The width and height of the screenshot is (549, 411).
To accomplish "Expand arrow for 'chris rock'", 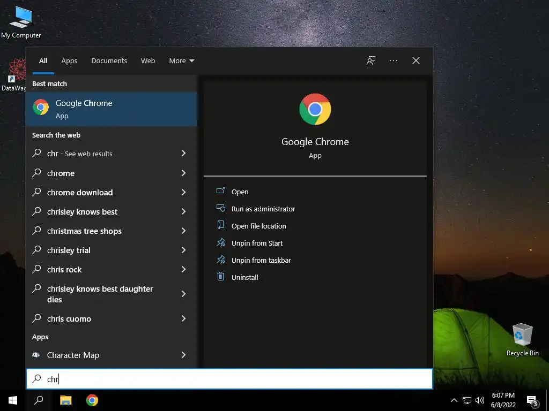I will click(x=183, y=269).
